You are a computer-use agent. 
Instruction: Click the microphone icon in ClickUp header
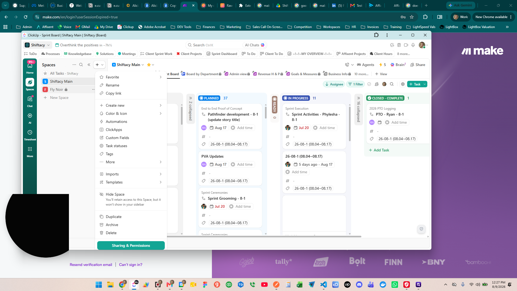click(x=413, y=45)
